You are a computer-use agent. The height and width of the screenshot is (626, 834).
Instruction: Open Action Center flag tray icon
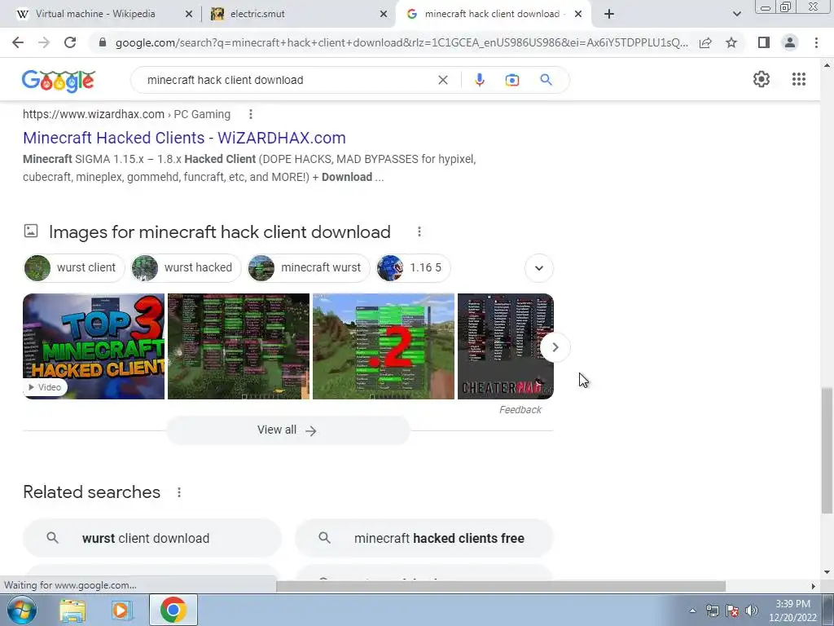[x=732, y=611]
